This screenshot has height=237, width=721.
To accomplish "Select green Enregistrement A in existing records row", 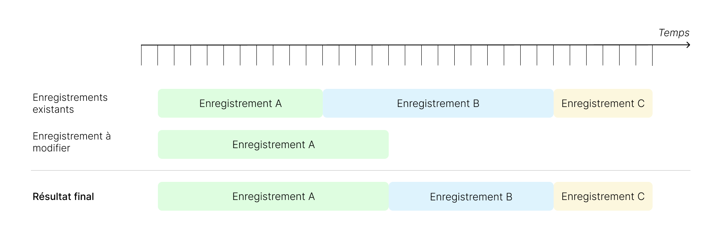I will [x=240, y=103].
